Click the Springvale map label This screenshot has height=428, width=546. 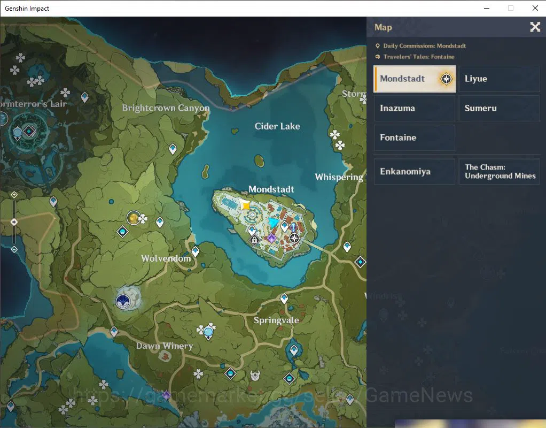276,320
